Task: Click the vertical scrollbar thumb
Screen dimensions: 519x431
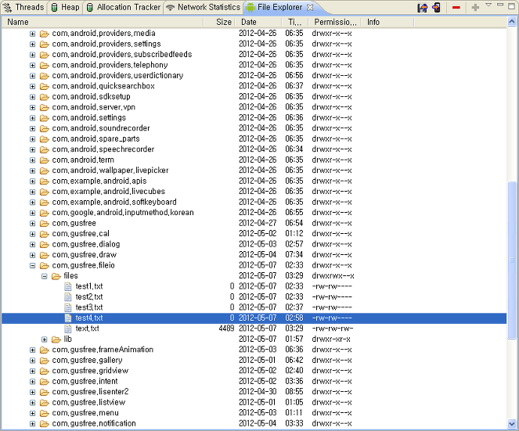Action: 512,260
